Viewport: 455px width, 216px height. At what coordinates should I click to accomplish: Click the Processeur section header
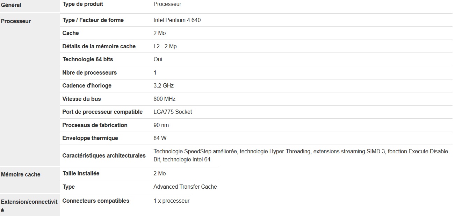click(x=16, y=21)
